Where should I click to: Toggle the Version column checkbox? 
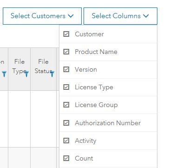point(66,69)
